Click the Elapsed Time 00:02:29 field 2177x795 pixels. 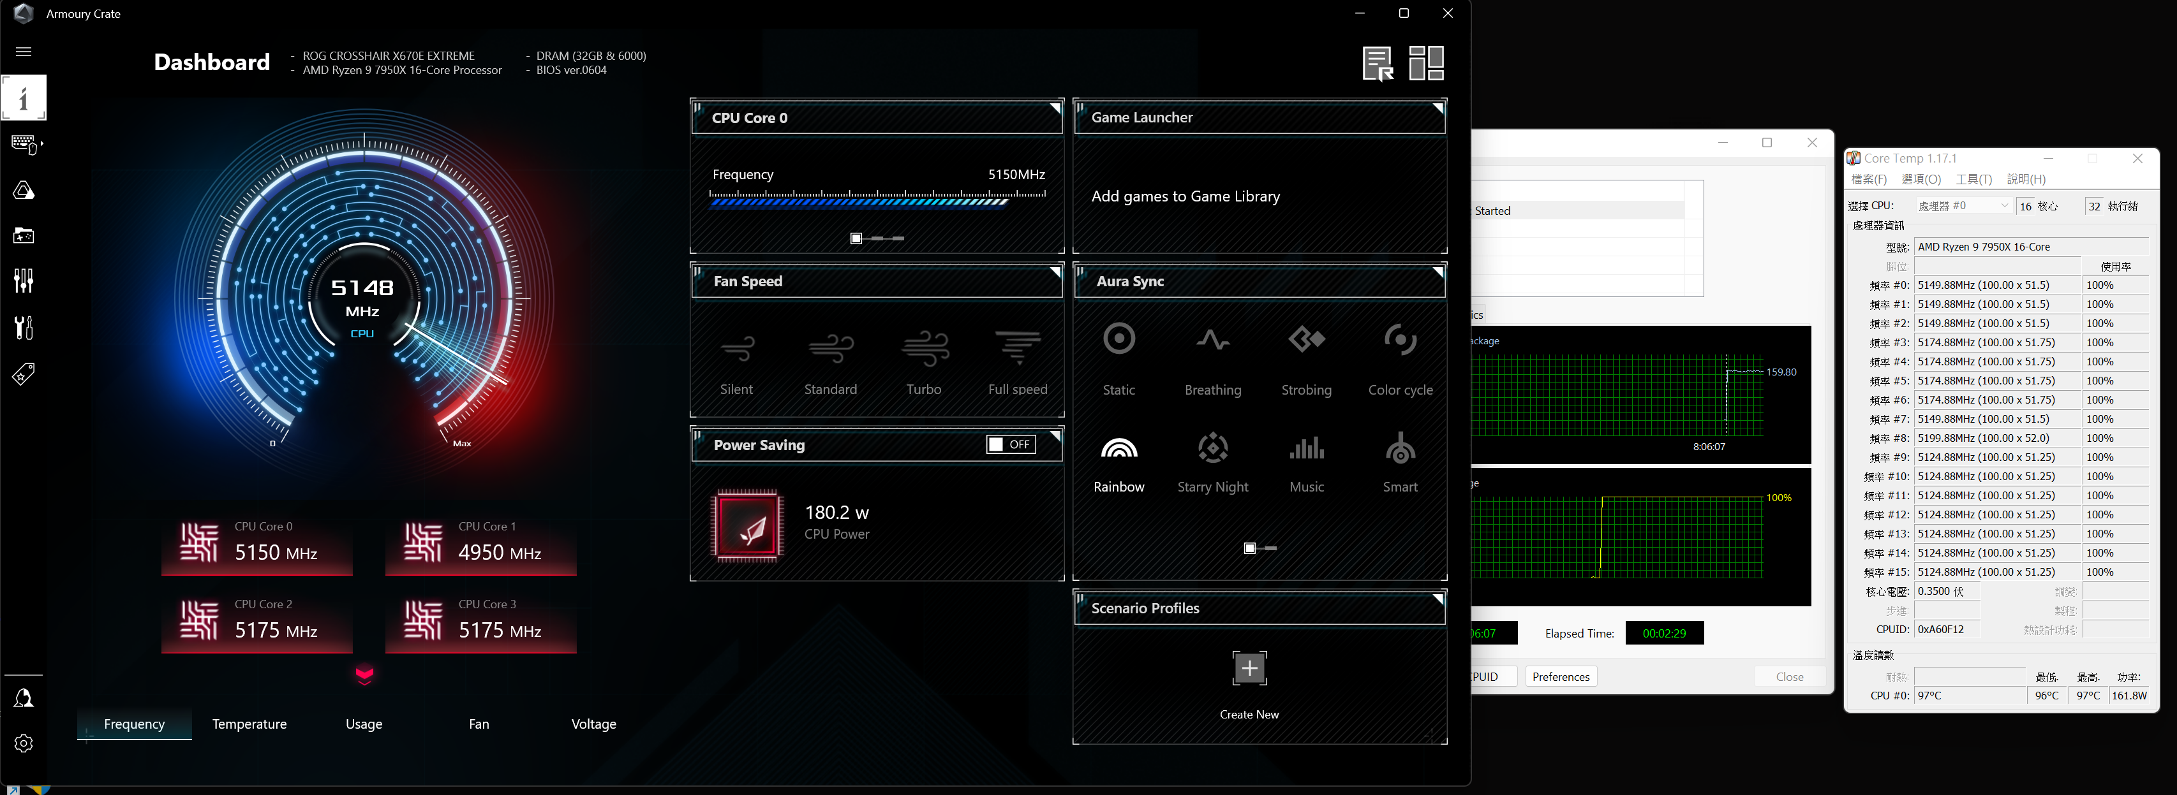pyautogui.click(x=1664, y=634)
